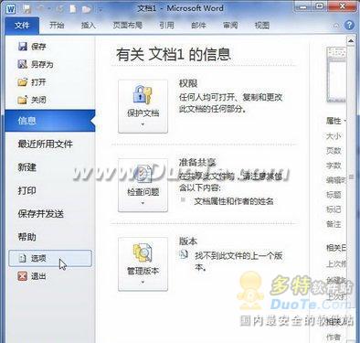Open 最近所用文件 (Recent files)
Viewport: 360px width, 343px height.
(x=45, y=144)
